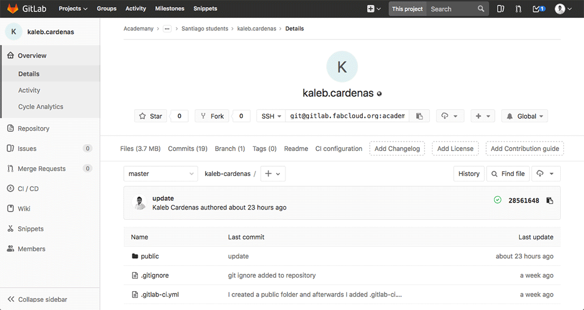Star the kaleb.cardenas project
The height and width of the screenshot is (310, 584).
[151, 116]
